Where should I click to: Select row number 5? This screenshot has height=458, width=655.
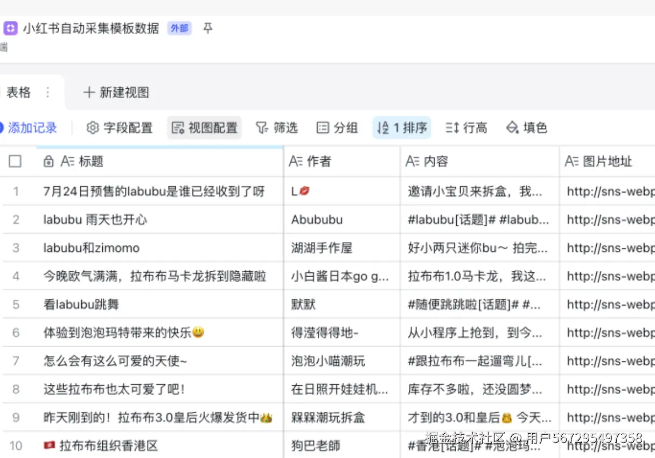(16, 305)
